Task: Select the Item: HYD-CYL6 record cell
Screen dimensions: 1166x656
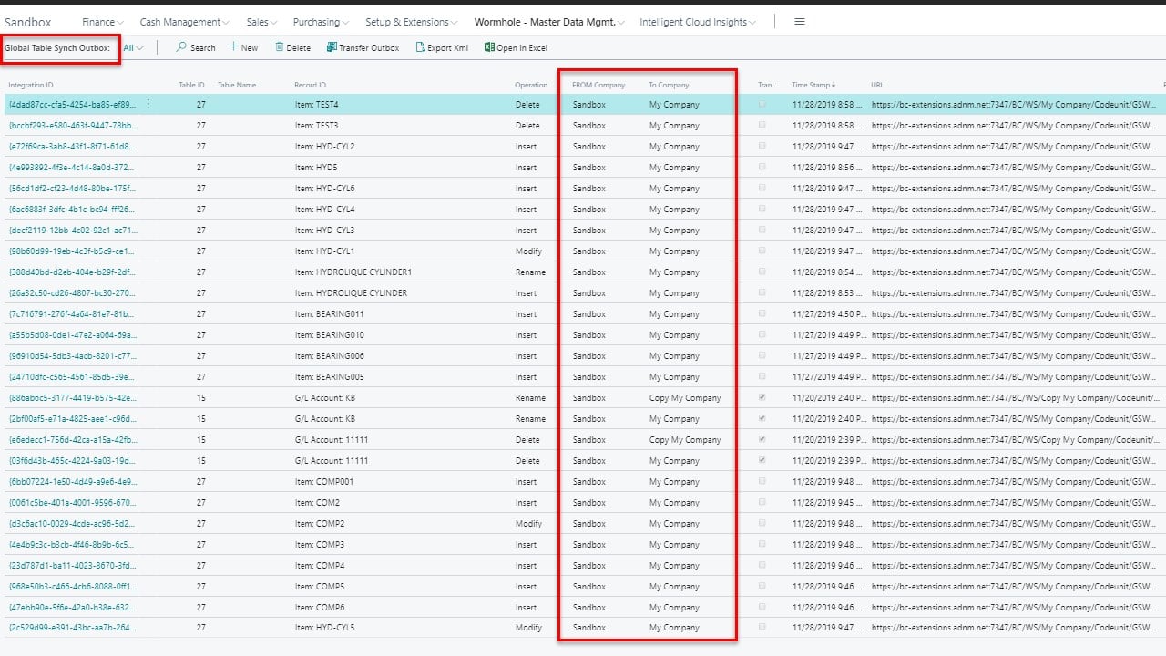Action: pos(324,189)
